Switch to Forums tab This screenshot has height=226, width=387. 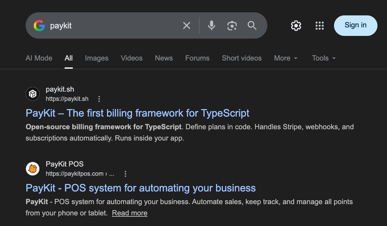(x=197, y=58)
